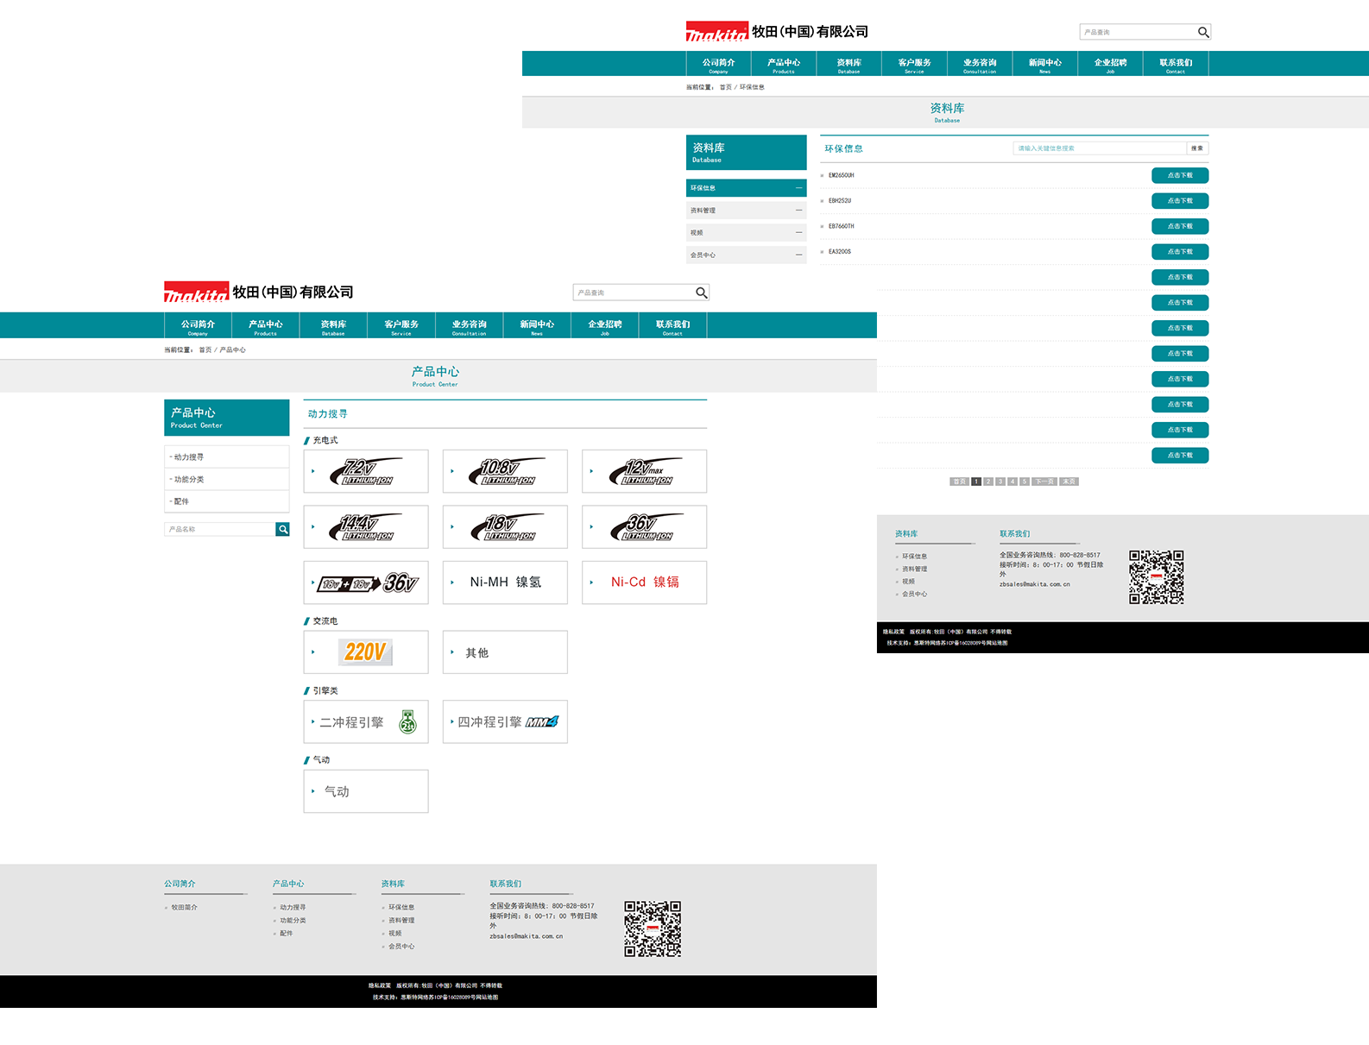Image resolution: width=1369 pixels, height=1045 pixels.
Task: Click 下一页 next page button
Action: click(x=1044, y=482)
